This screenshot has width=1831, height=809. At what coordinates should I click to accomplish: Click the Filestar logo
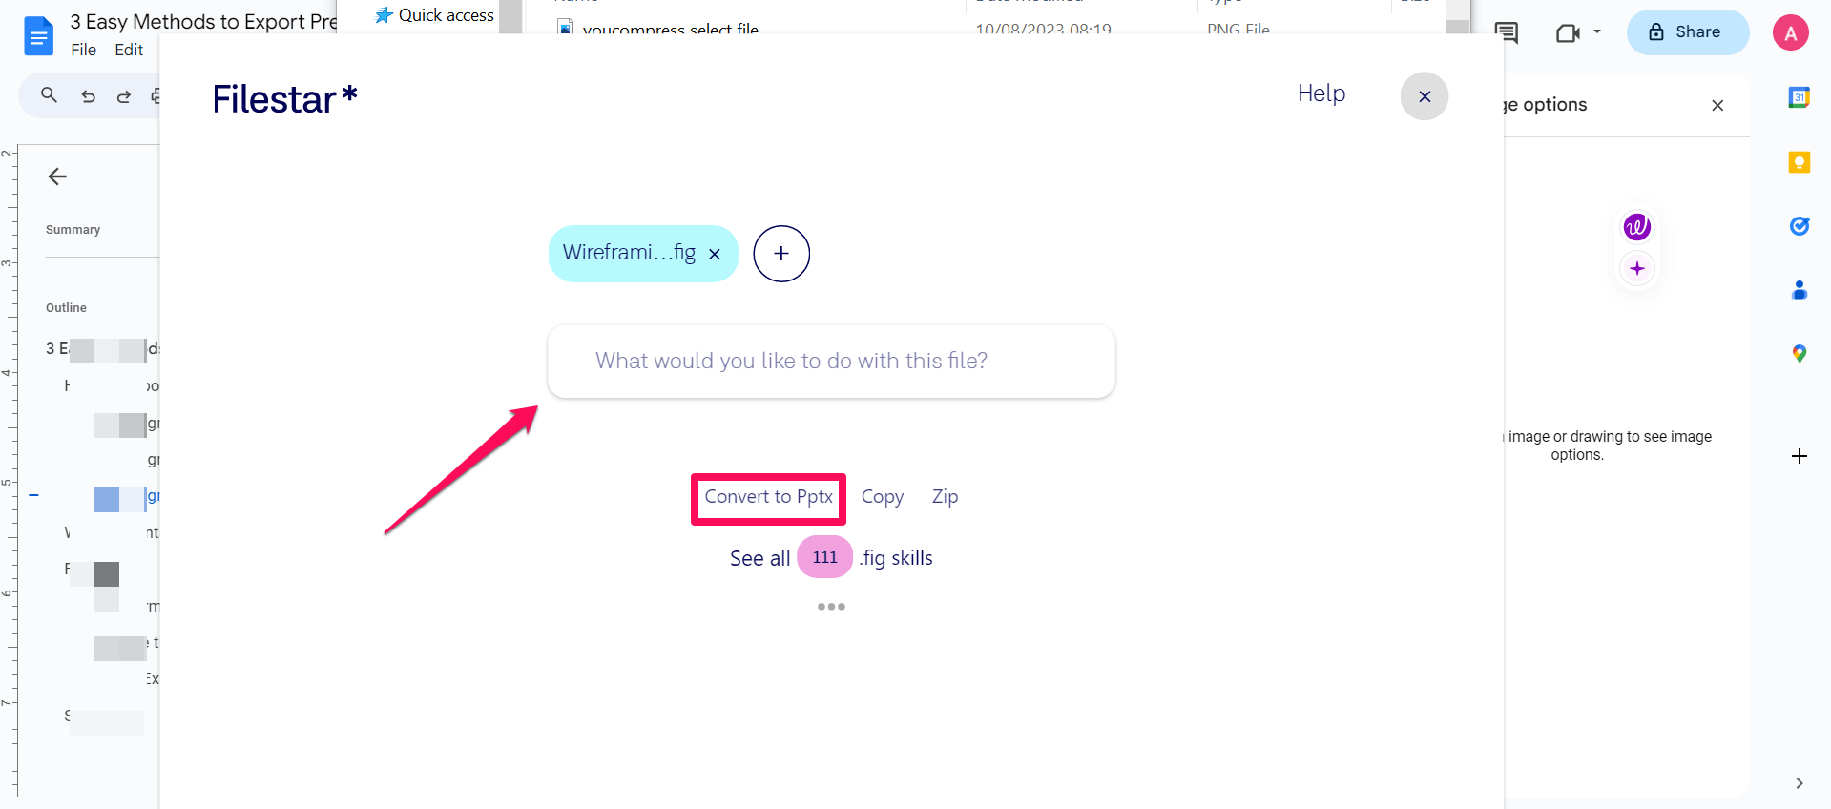(x=284, y=98)
